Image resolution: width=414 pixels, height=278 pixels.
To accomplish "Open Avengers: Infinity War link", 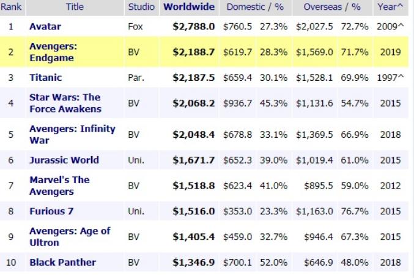I will (72, 135).
